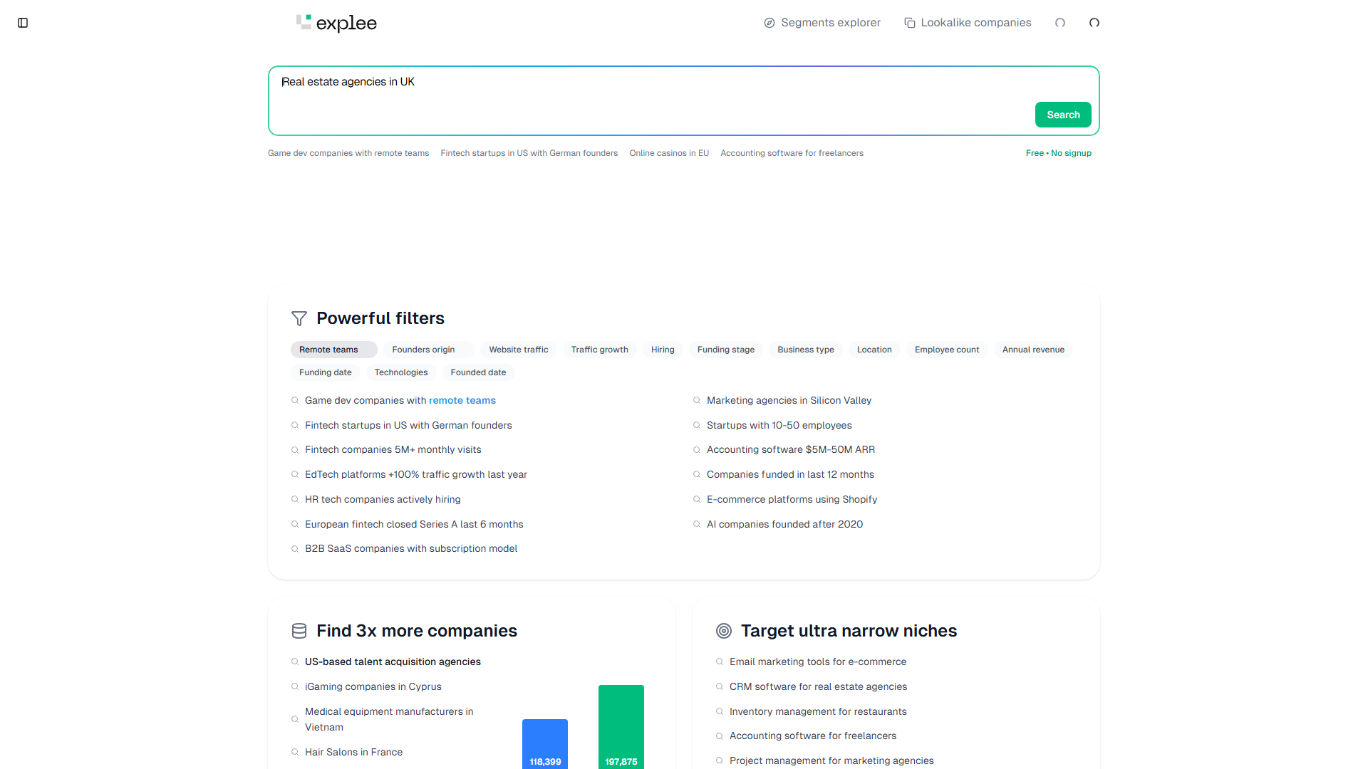Click the explee logo
This screenshot has height=769, width=1368.
336,23
